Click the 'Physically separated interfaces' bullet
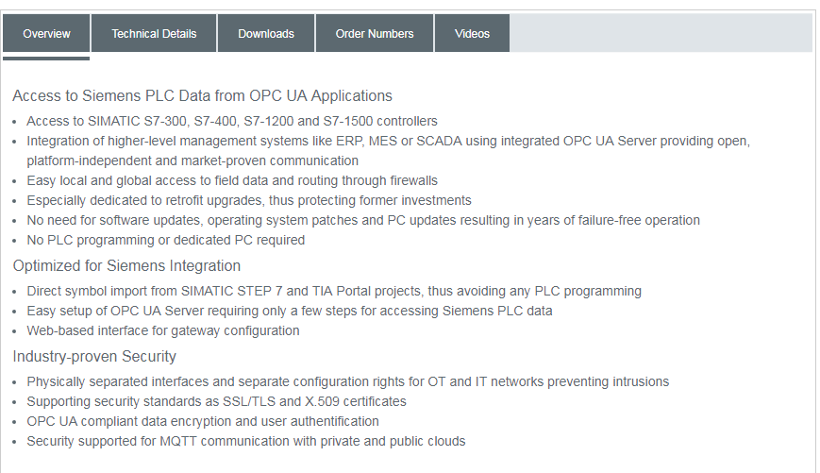 [x=347, y=381]
